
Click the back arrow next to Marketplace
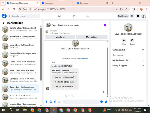point(4,23)
